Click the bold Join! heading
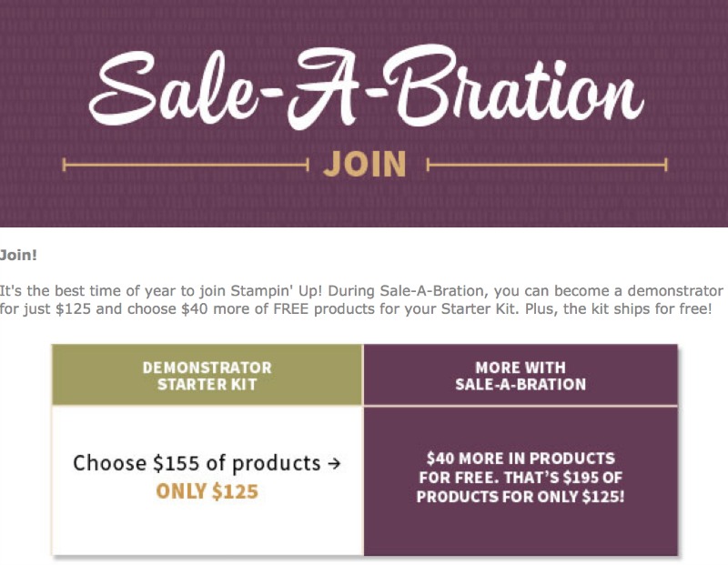This screenshot has height=565, width=728. 18,255
